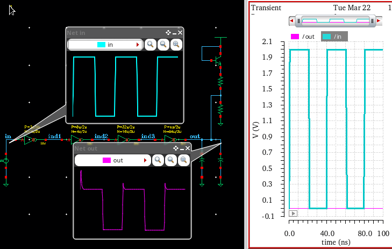Toggle the /in trace in the legend
392x249 pixels.
[334, 37]
